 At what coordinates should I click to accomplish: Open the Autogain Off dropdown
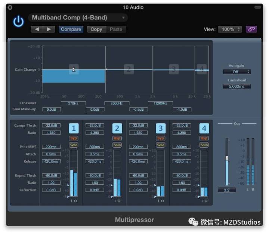tap(237, 72)
